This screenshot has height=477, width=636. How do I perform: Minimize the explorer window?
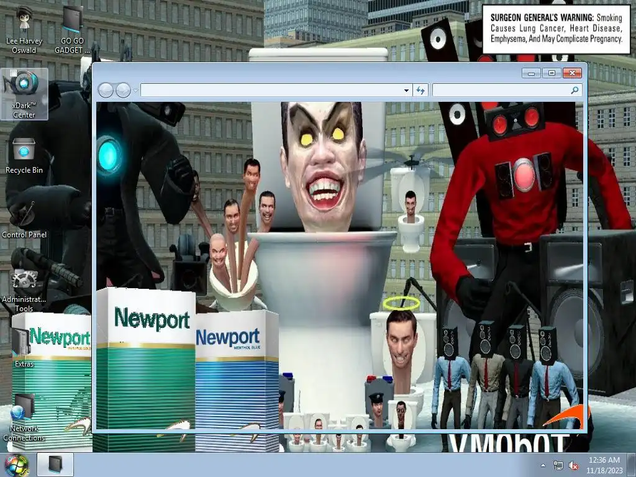point(532,73)
